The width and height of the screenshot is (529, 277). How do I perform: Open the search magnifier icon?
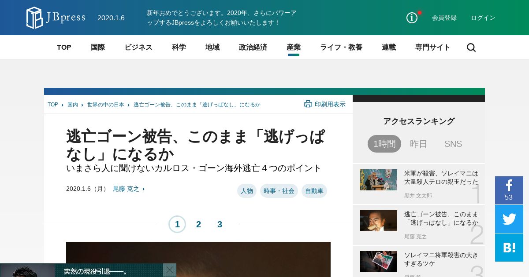click(471, 47)
